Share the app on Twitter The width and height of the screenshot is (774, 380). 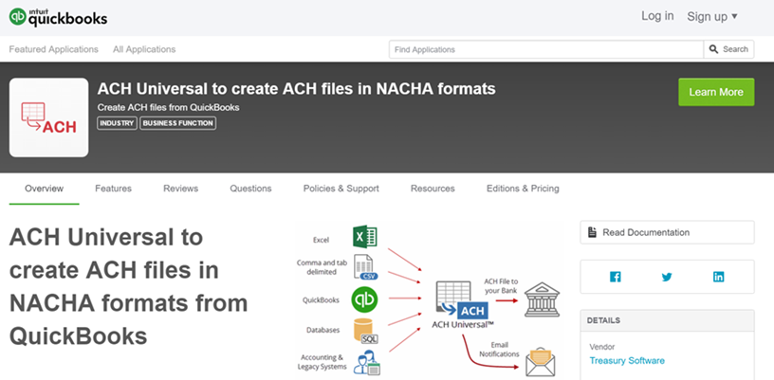click(667, 277)
